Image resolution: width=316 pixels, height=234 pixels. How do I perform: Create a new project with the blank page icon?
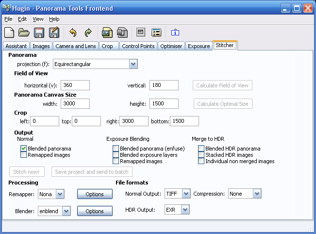click(9, 33)
